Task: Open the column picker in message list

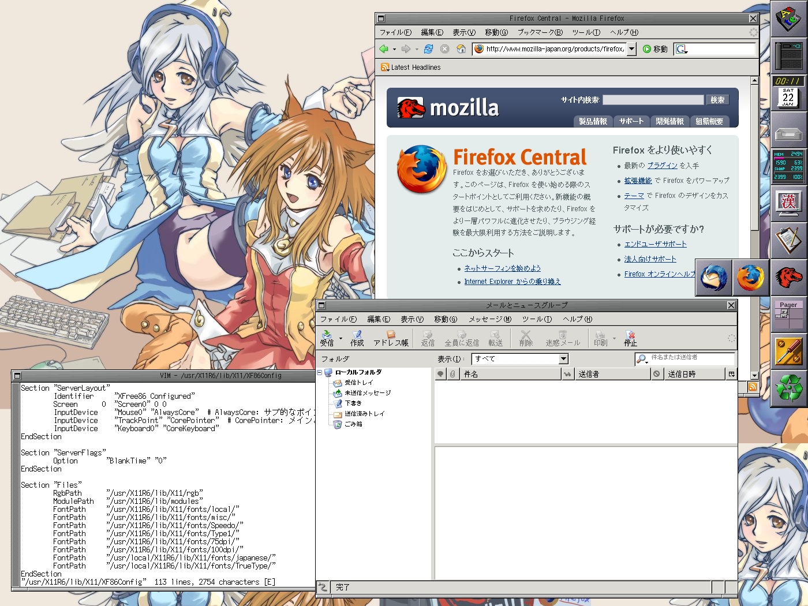Action: (731, 374)
